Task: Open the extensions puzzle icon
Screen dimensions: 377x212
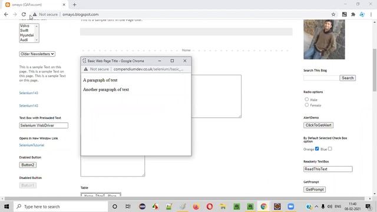Action: tap(353, 14)
